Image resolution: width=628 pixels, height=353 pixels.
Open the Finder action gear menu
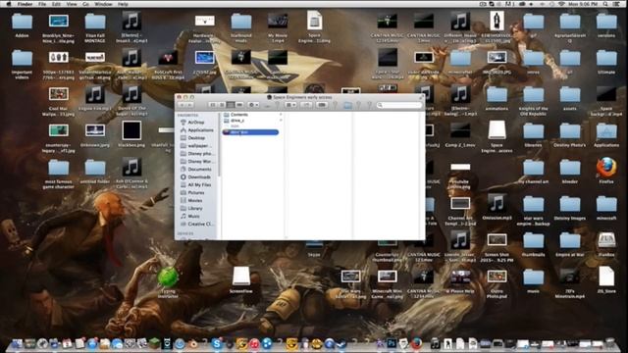[x=253, y=105]
